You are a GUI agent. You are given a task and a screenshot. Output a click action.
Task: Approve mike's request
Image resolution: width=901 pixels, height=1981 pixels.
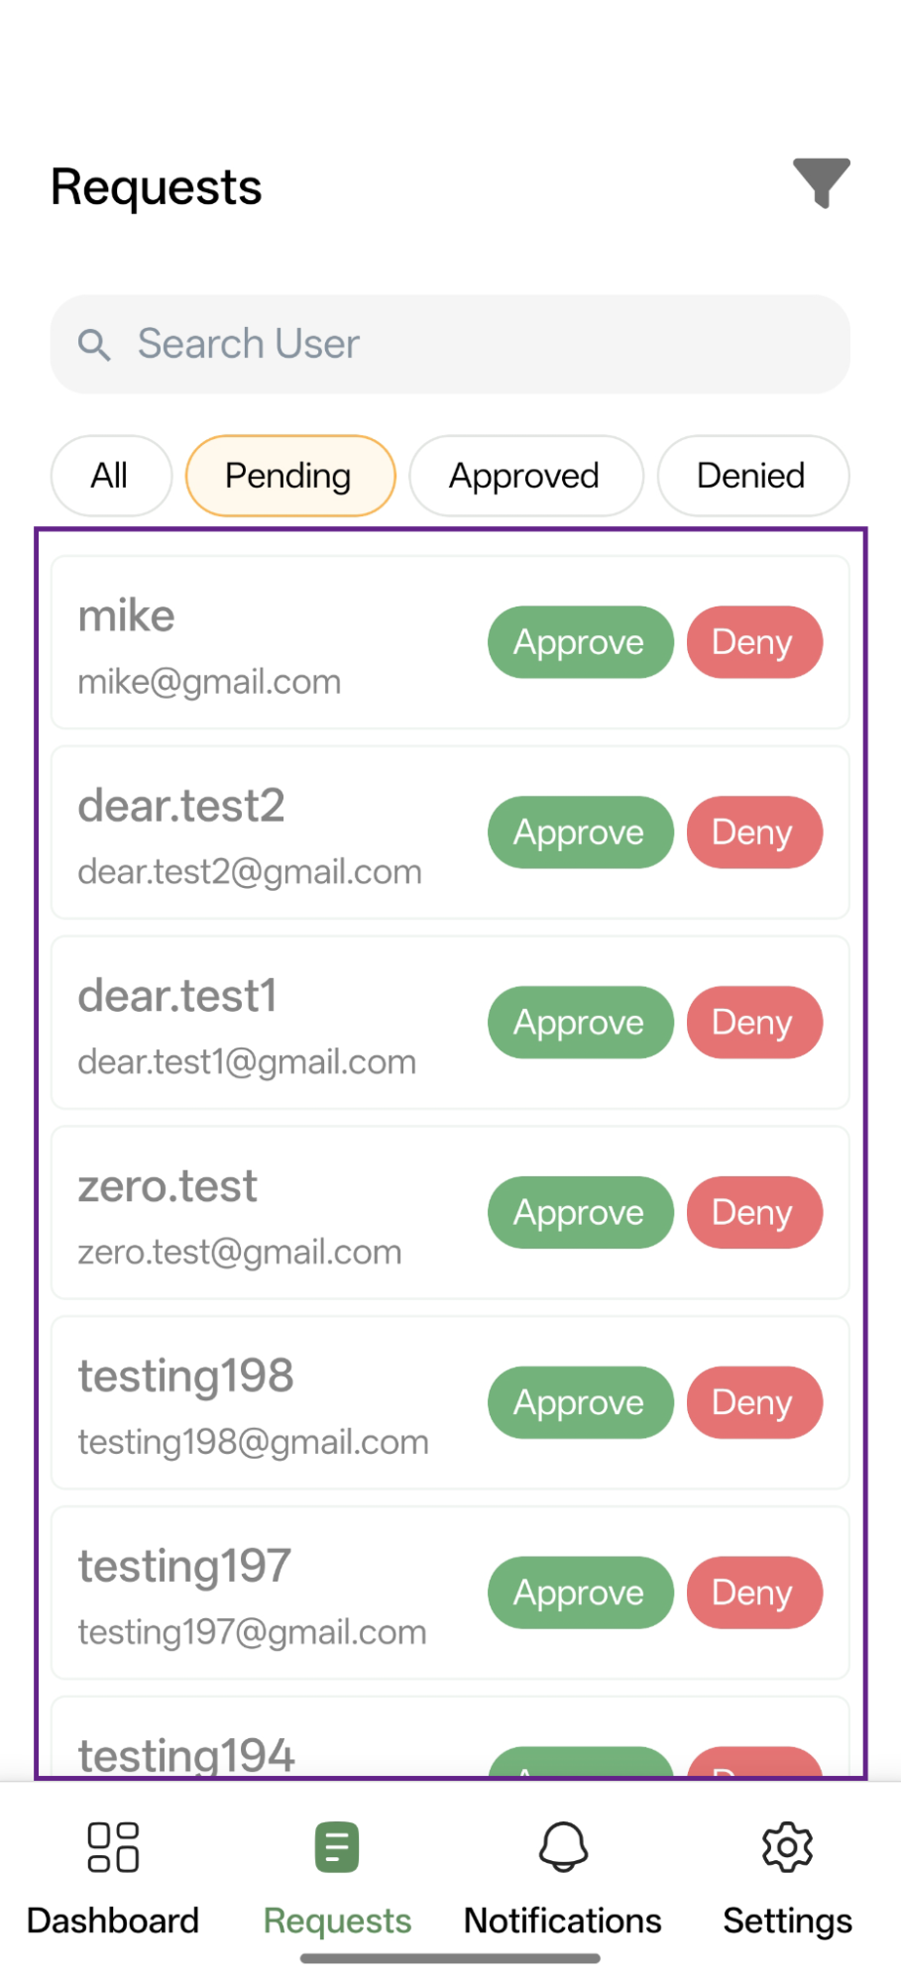point(580,642)
